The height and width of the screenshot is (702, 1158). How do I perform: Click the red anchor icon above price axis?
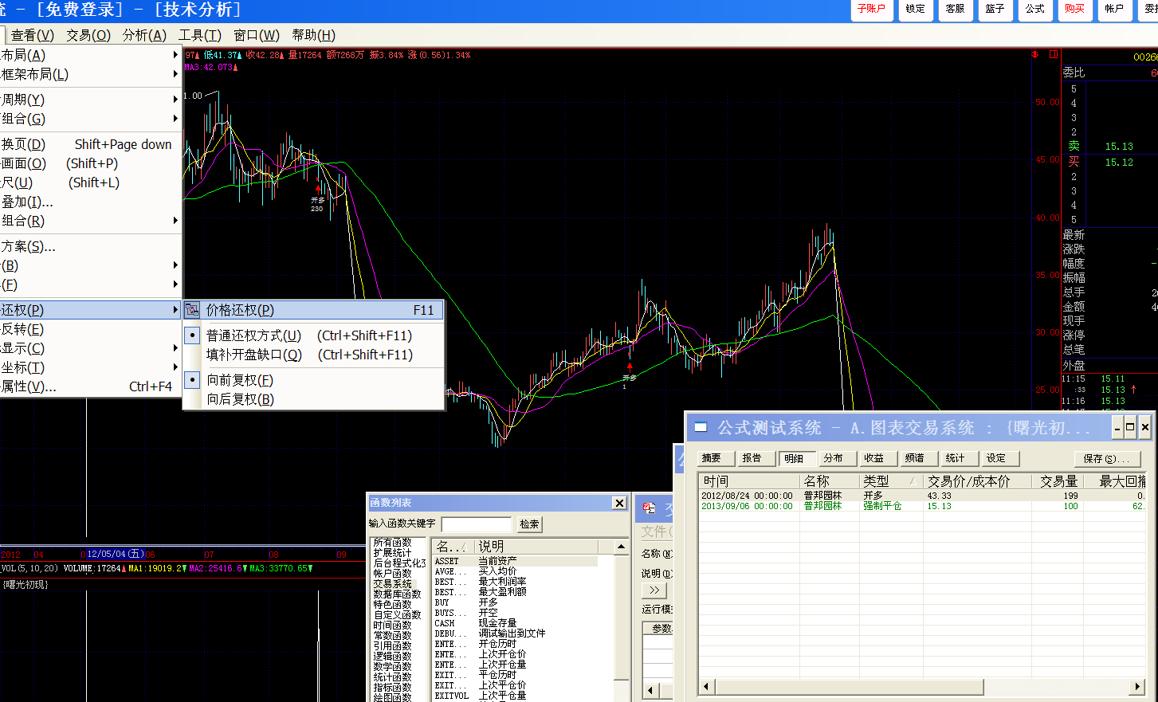(1034, 55)
